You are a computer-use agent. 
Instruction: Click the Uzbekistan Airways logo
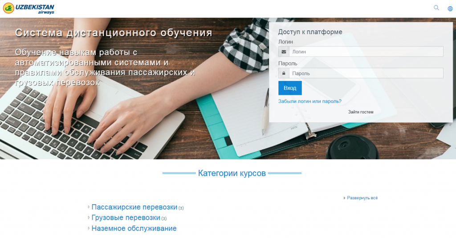pyautogui.click(x=28, y=8)
